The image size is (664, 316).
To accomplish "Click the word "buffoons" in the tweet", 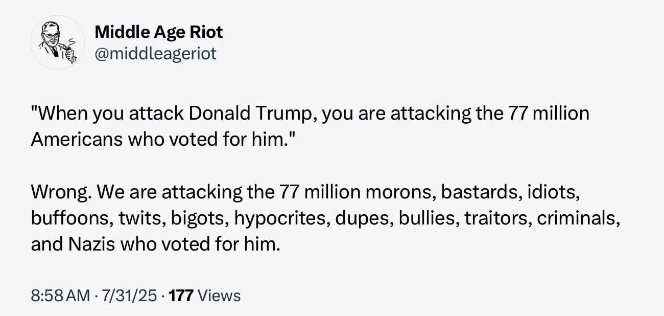I will [x=72, y=218].
